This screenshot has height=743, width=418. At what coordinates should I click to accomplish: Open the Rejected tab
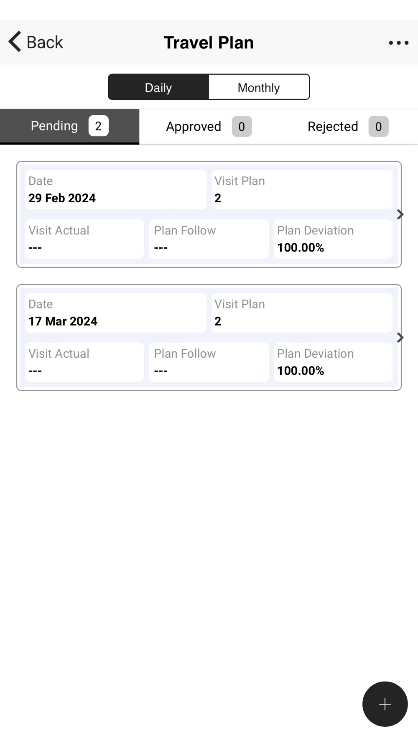(x=333, y=127)
